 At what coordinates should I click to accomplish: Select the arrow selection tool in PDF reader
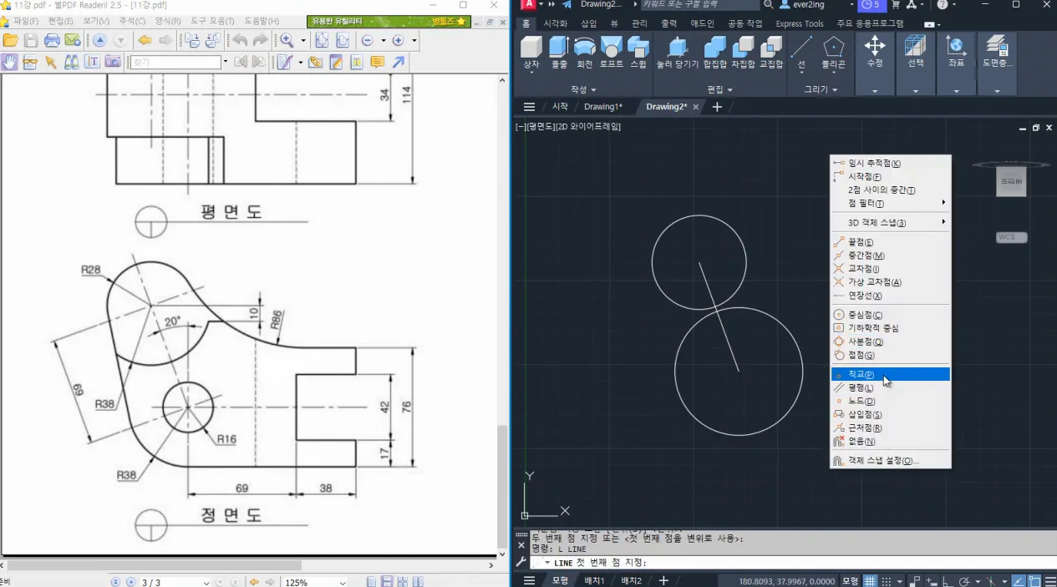tap(51, 62)
